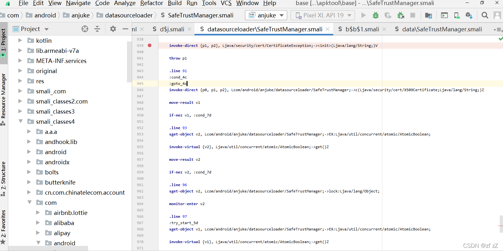
Task: Open Run Anything icon
Action: [x=444, y=15]
